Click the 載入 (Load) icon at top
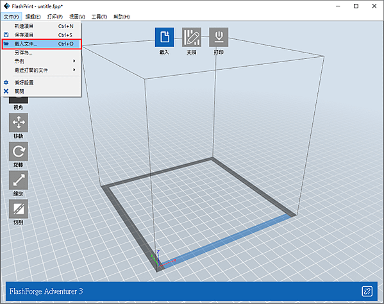The width and height of the screenshot is (384, 304). point(164,37)
